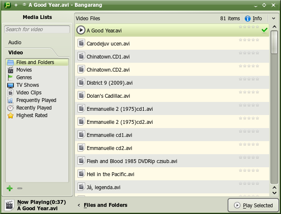Click the Now Playing clapperboard icon
Screen dimensions: 281x214
9,205
